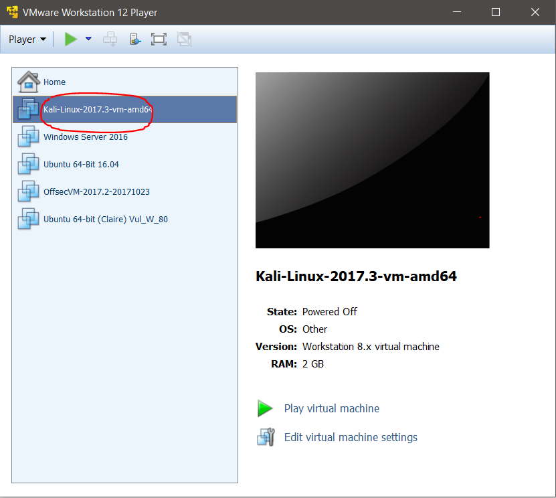The height and width of the screenshot is (498, 556).
Task: Expand the power options arrow beside play
Action: (x=88, y=39)
